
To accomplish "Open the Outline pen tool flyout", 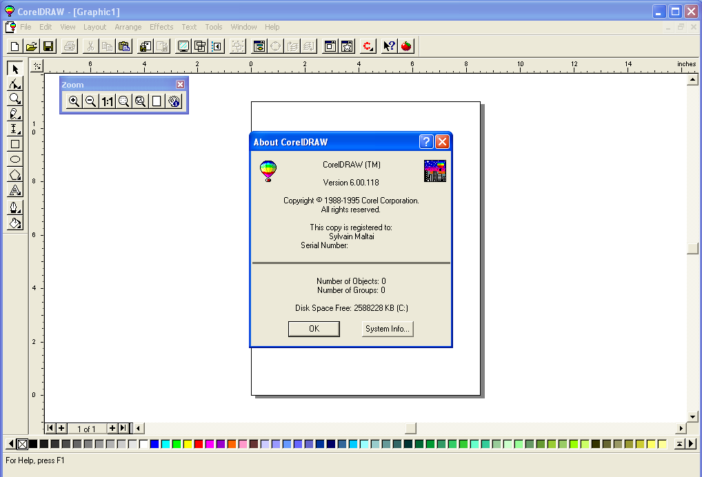I will [x=15, y=207].
